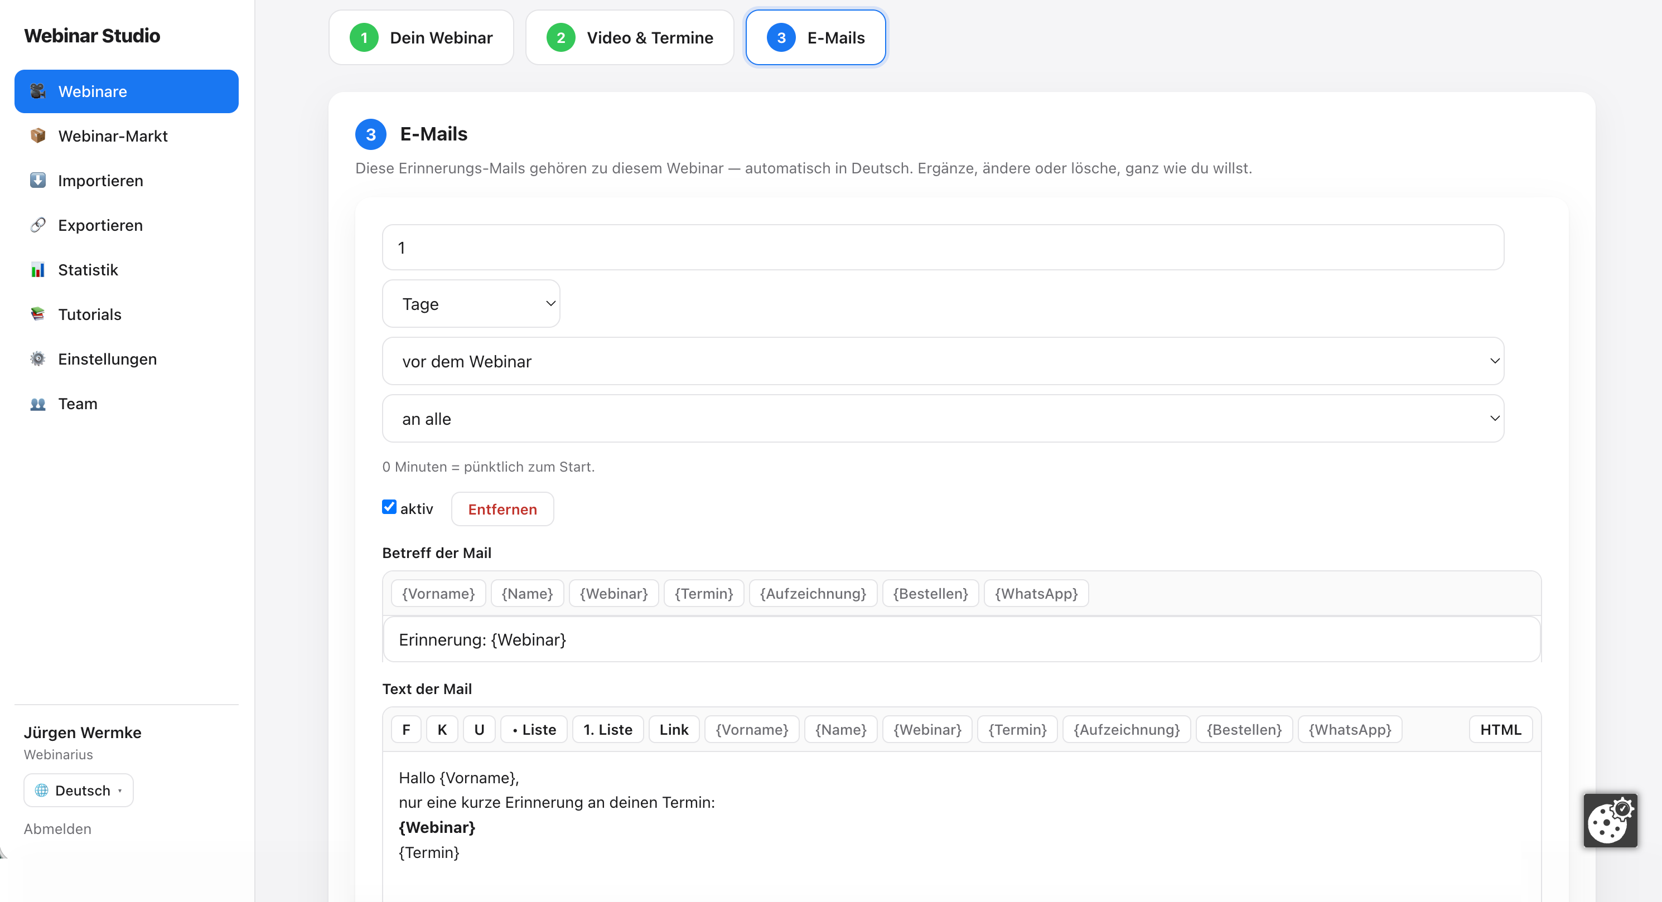Click the green step 2 circle
The width and height of the screenshot is (1662, 902).
pos(561,37)
